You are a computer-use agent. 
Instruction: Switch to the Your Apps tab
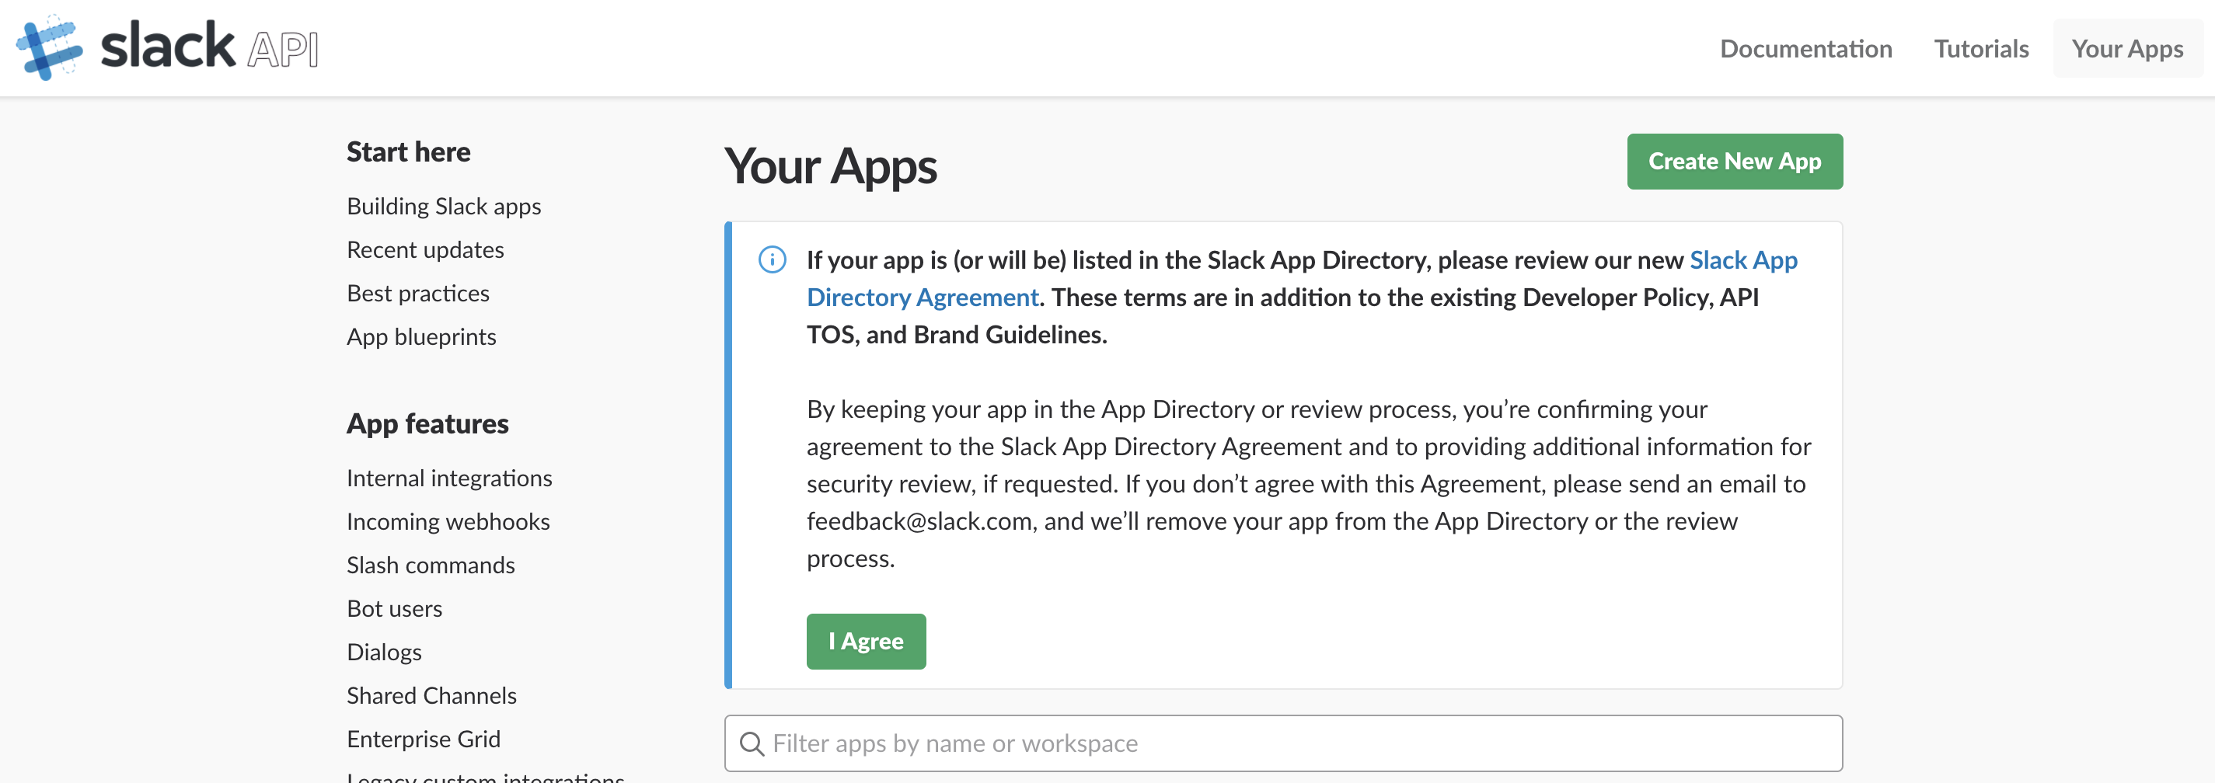pos(2126,49)
